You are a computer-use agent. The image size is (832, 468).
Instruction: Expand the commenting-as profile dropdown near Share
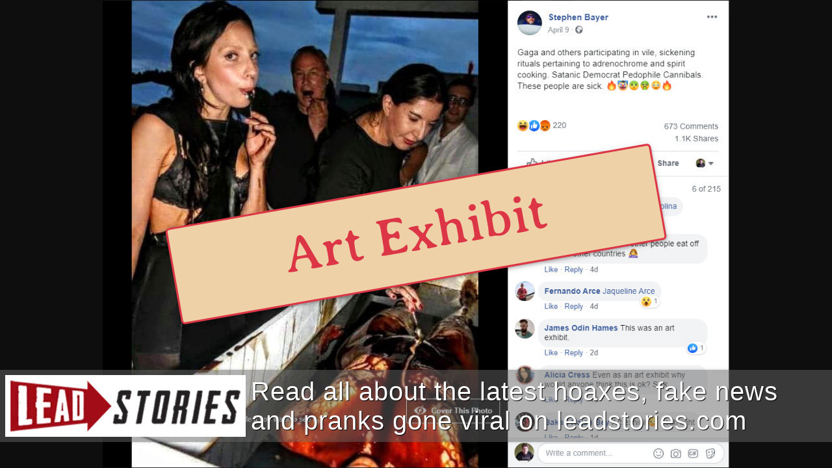pyautogui.click(x=705, y=163)
